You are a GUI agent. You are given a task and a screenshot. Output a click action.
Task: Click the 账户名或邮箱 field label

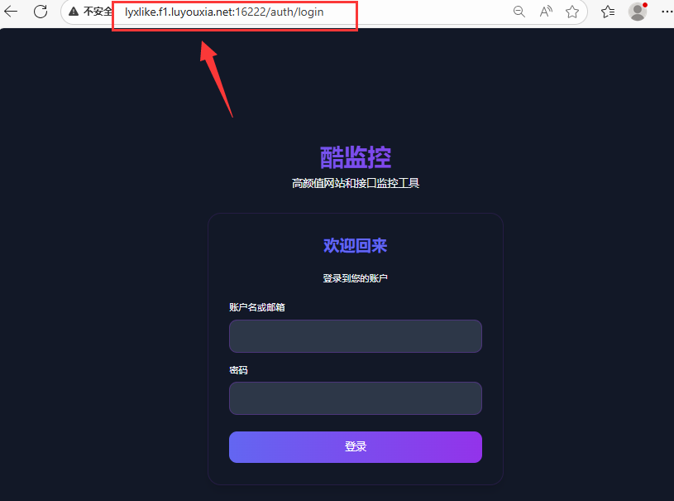point(257,307)
